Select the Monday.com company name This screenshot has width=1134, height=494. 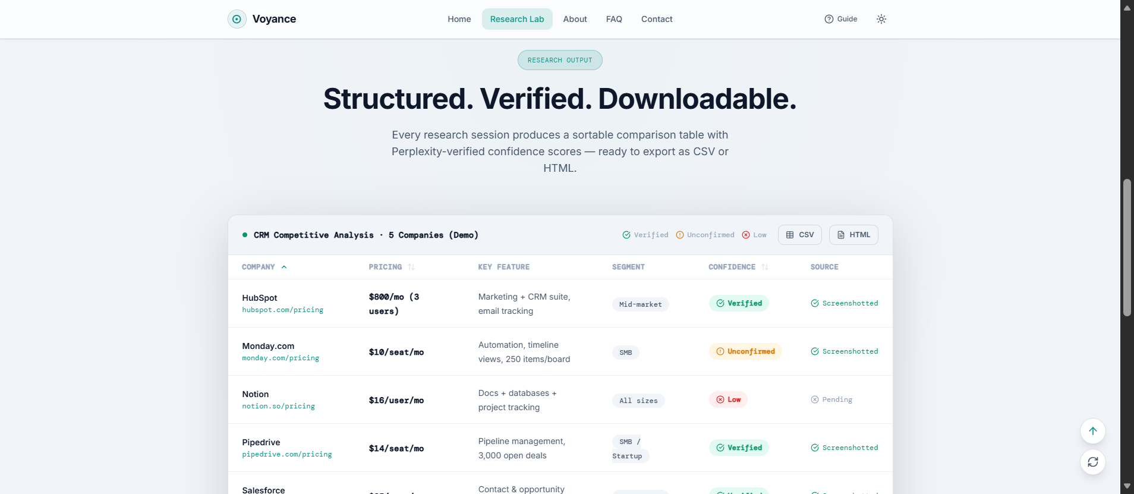click(268, 346)
